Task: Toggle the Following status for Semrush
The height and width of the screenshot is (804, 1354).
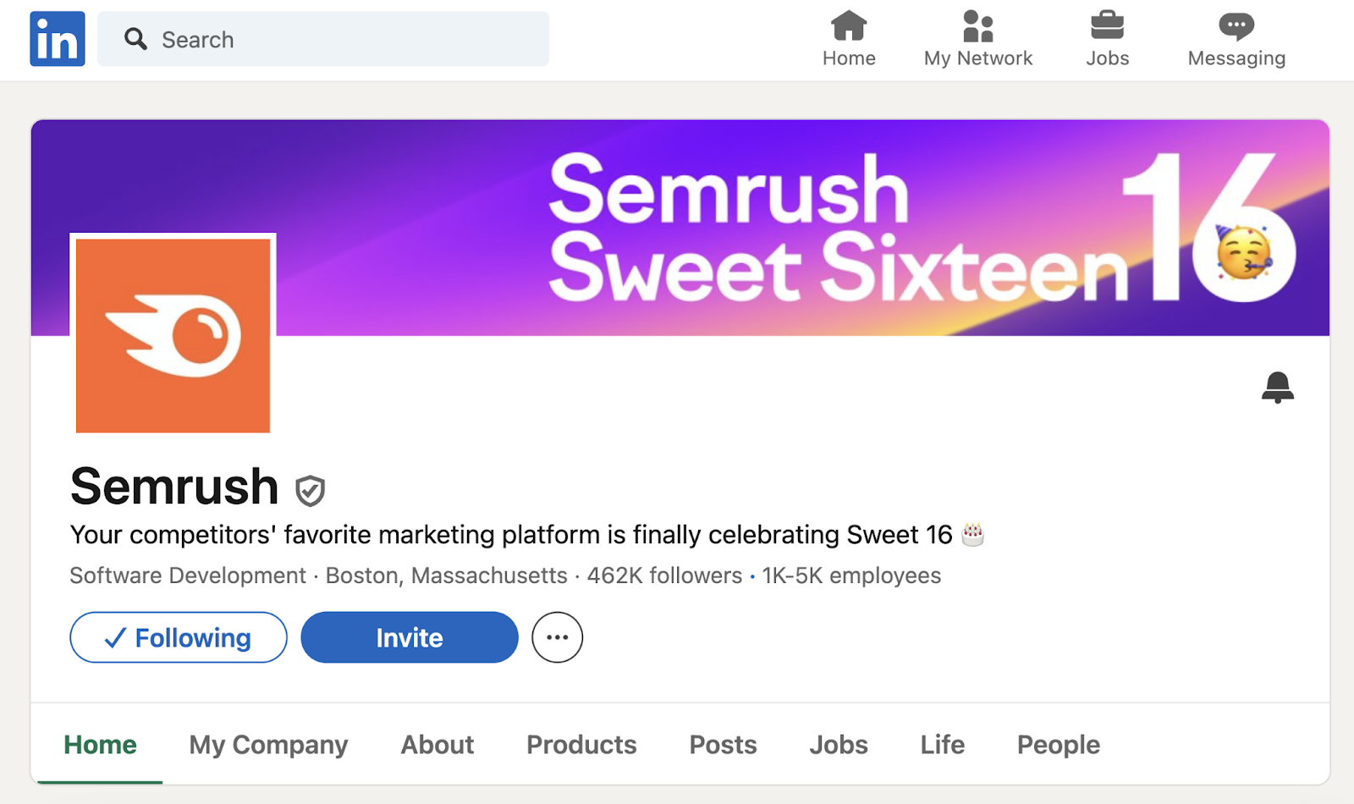Action: pyautogui.click(x=178, y=637)
